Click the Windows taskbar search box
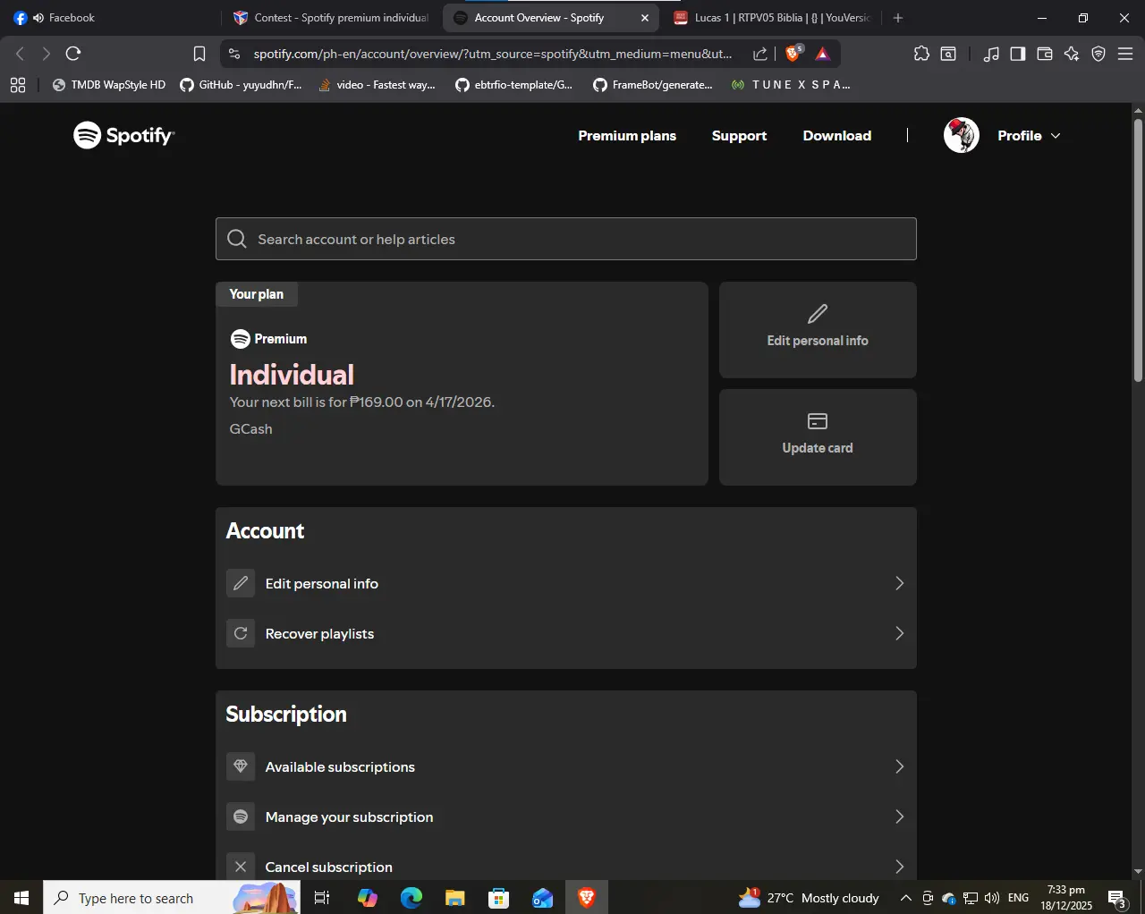This screenshot has height=914, width=1145. [x=172, y=898]
